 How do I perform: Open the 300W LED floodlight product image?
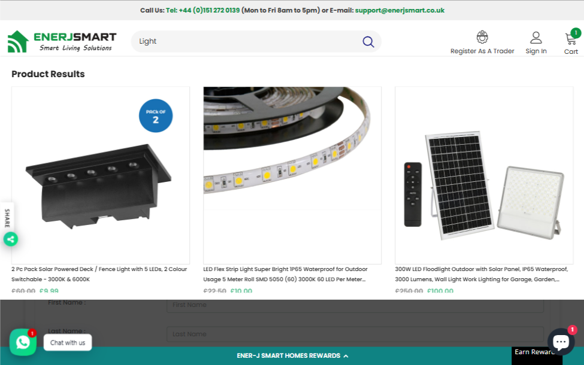click(484, 175)
